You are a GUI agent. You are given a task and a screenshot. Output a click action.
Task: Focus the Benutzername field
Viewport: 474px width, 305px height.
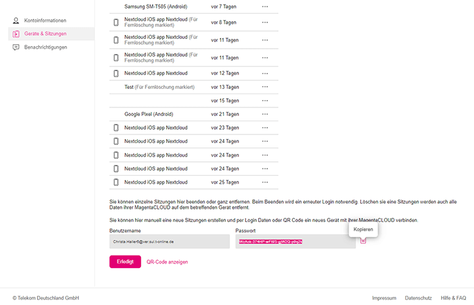click(170, 242)
